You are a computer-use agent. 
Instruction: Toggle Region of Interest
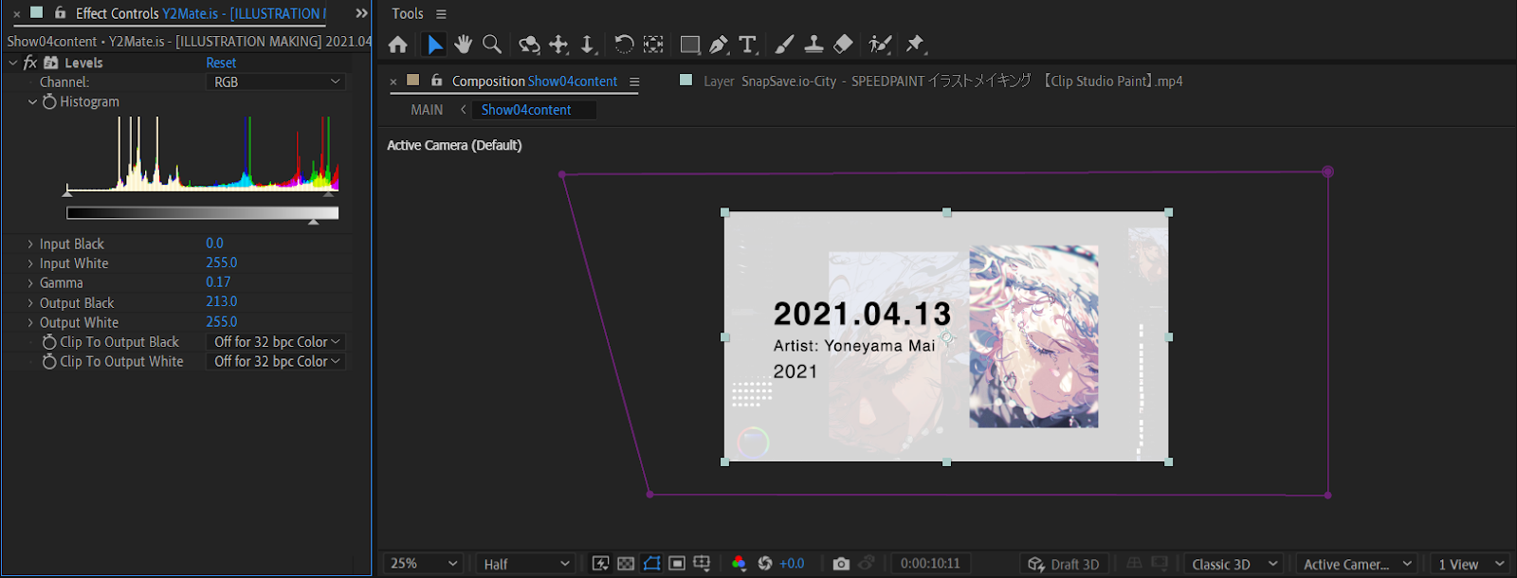click(x=677, y=564)
